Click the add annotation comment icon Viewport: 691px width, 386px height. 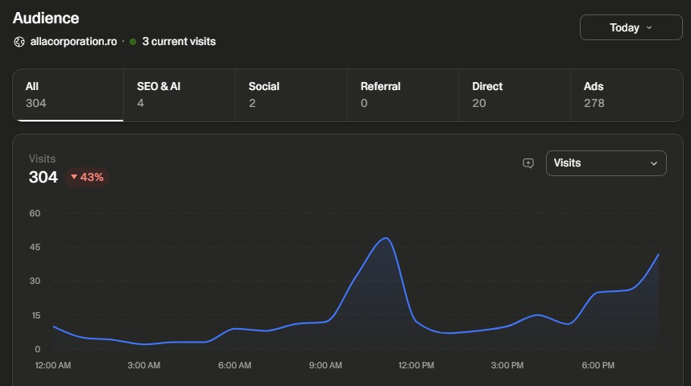click(x=528, y=163)
